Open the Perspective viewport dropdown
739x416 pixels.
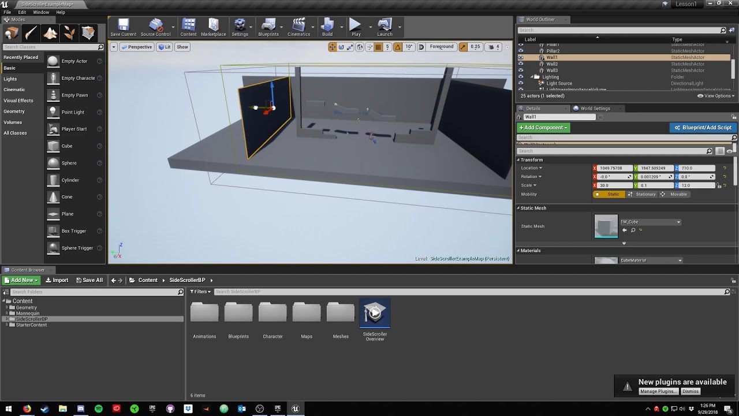[x=136, y=47]
